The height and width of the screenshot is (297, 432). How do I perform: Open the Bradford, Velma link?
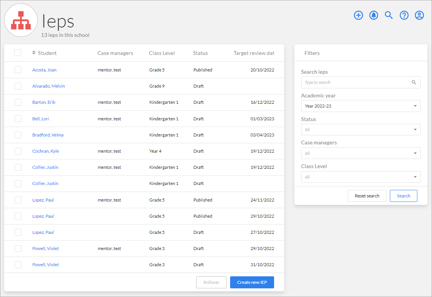(x=48, y=135)
